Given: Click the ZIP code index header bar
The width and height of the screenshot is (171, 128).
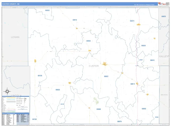Looking at the screenshot, I should 15,113.
